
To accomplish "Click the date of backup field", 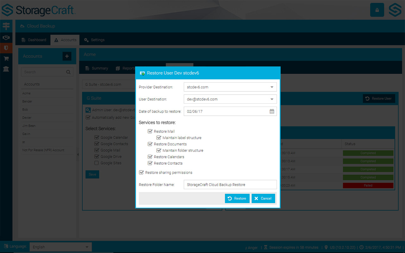I will (x=230, y=111).
